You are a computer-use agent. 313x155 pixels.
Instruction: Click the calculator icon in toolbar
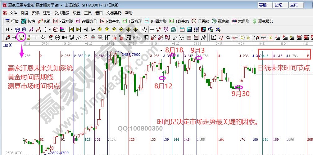[189, 29]
